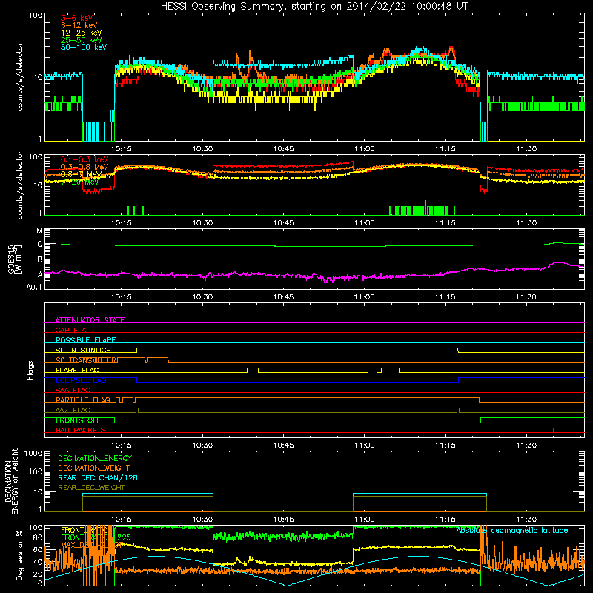Click the 10:45 tick under the Flags panel
Viewport: 593px width, 593px height.
[x=283, y=445]
